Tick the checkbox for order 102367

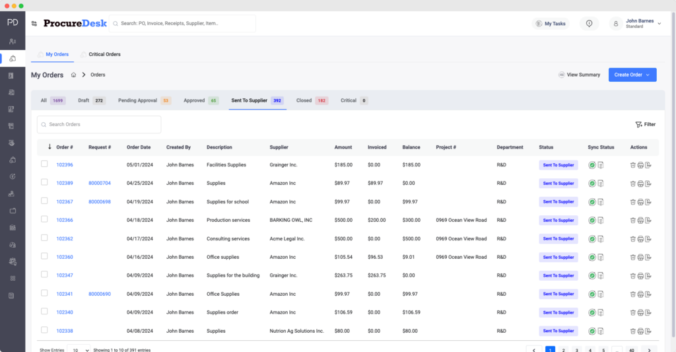click(x=44, y=201)
